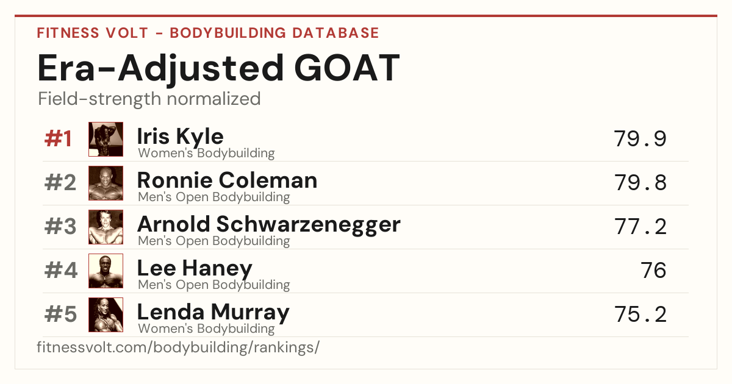Click the 79.9 score value

click(640, 139)
